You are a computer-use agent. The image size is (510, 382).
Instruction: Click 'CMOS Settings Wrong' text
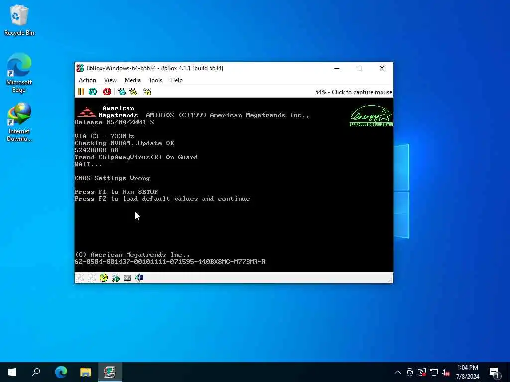pyautogui.click(x=113, y=178)
